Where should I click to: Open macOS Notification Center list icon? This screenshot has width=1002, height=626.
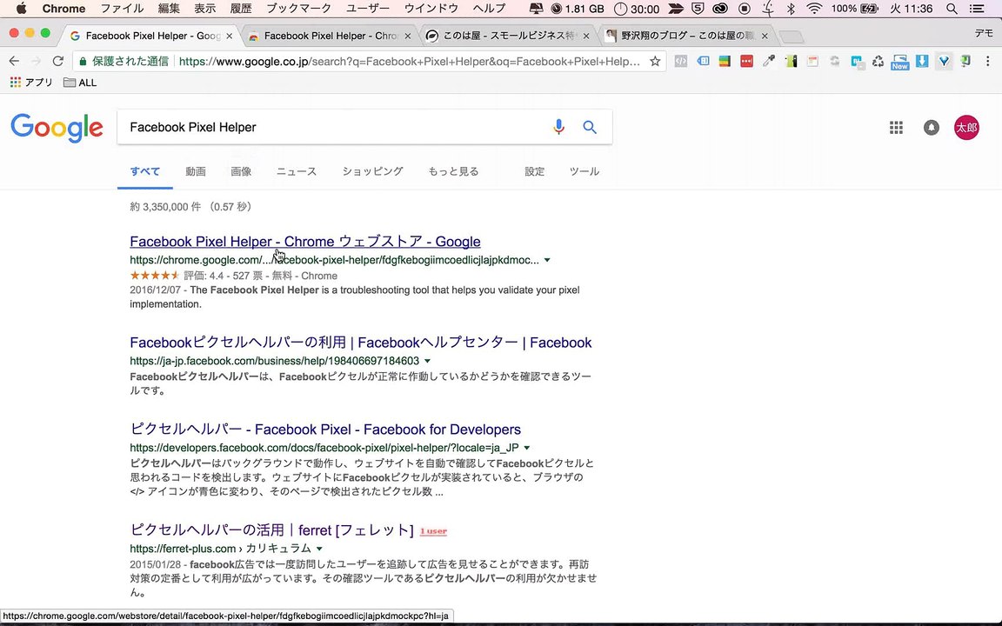pos(977,9)
